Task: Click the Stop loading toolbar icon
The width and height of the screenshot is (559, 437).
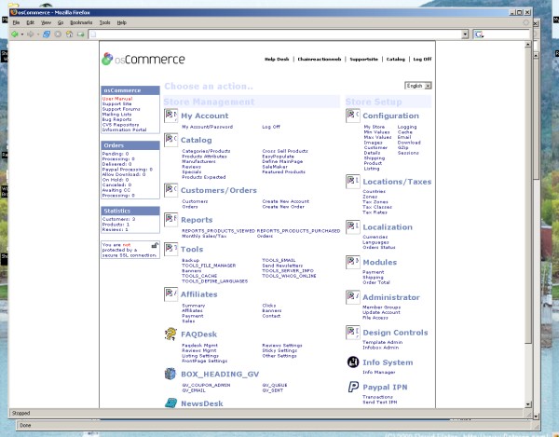Action: pos(58,34)
